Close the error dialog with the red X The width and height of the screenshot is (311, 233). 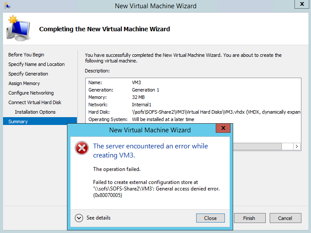pyautogui.click(x=223, y=129)
